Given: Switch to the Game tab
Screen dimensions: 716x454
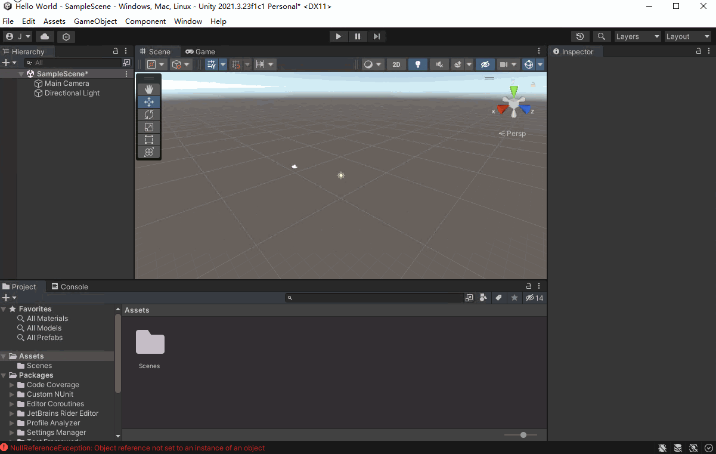Looking at the screenshot, I should 200,52.
